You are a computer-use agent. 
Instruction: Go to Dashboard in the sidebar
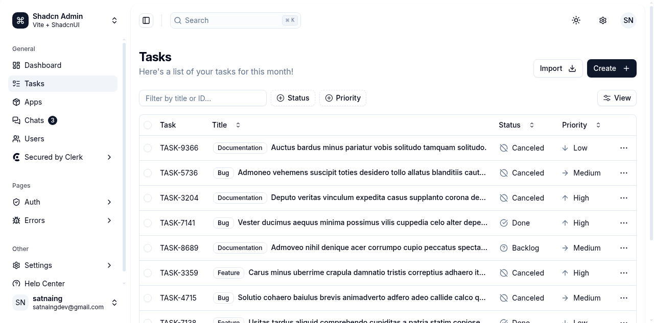[63, 65]
